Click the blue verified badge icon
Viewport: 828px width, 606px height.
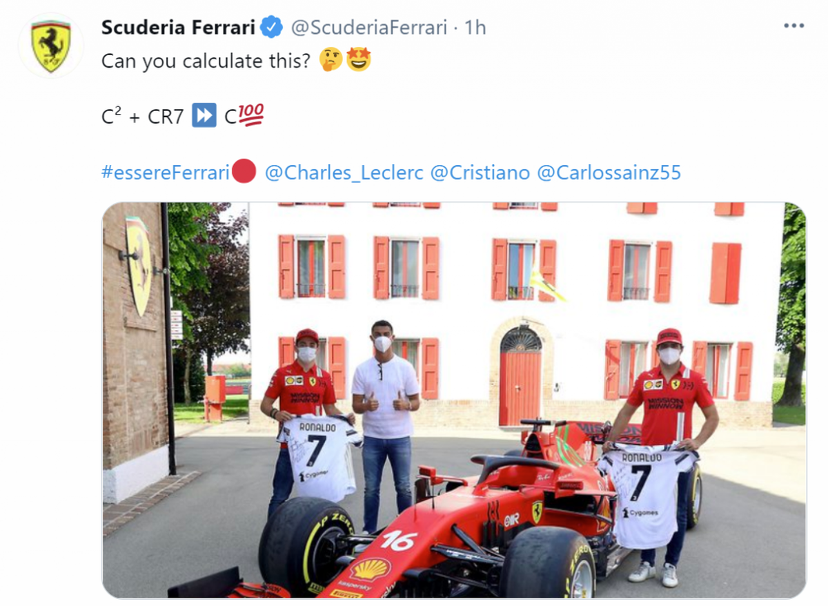[x=270, y=27]
